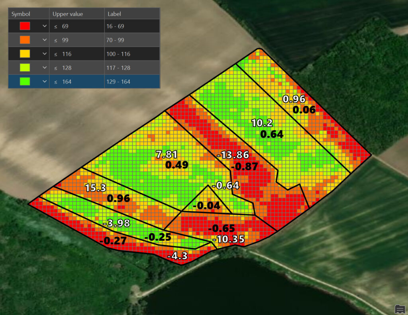Screen dimensions: 408x315
Task: Click the '117 - 128' label cell
Action: point(131,68)
